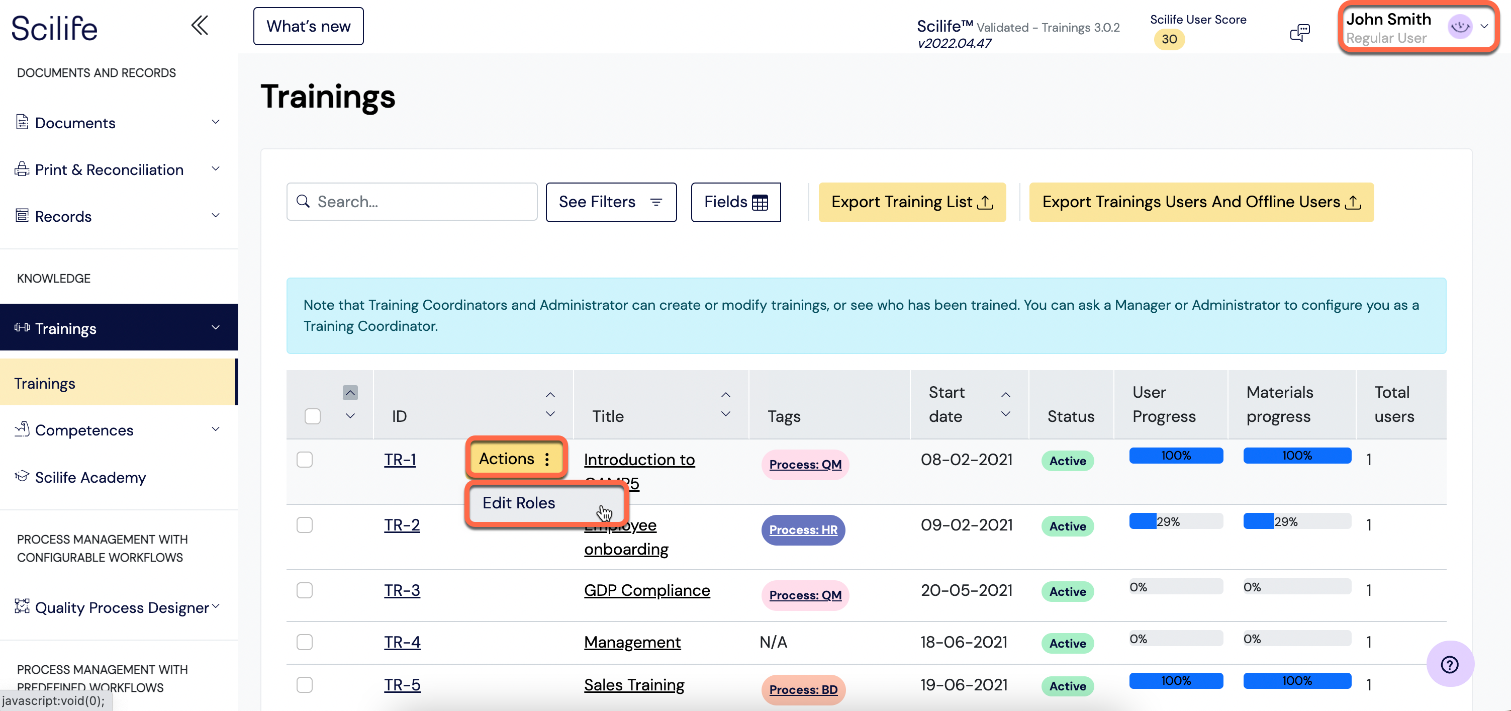Click the 29% User Progress bar for TR-2

click(x=1176, y=520)
